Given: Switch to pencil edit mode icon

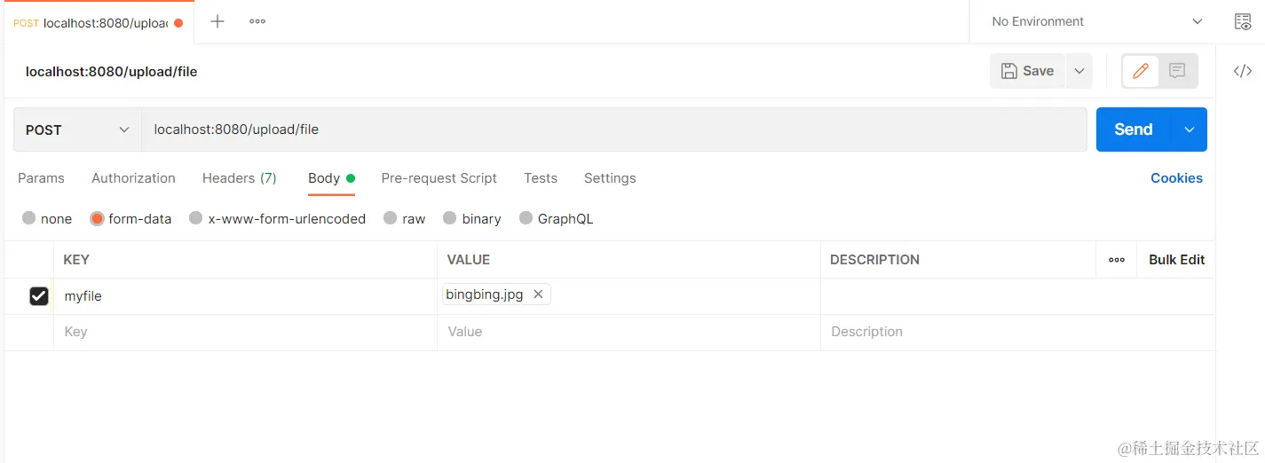Looking at the screenshot, I should point(1141,71).
